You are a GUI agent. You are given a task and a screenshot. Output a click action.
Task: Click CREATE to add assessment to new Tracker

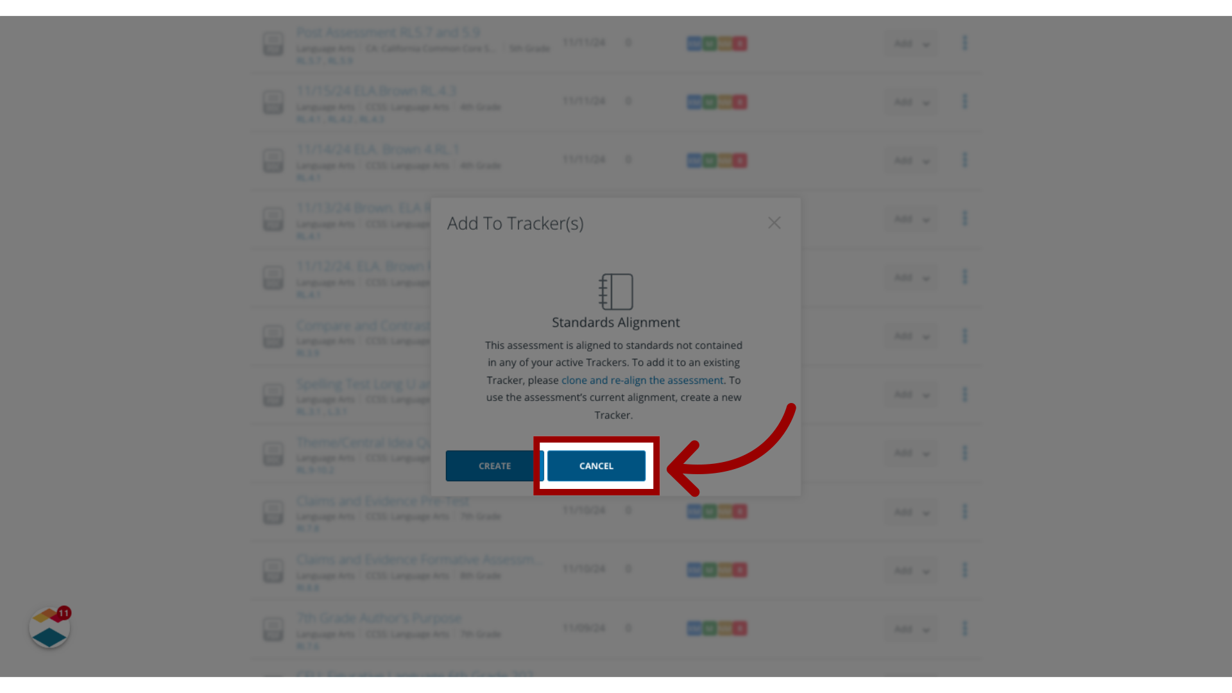495,465
